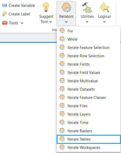The height and width of the screenshot is (153, 121).
Task: Click the icon next to Iterate Rasters
Action: [x=62, y=131]
